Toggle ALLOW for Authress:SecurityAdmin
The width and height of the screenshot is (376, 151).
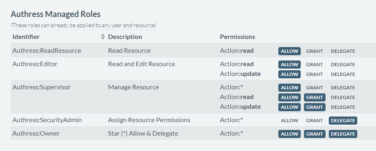click(289, 121)
